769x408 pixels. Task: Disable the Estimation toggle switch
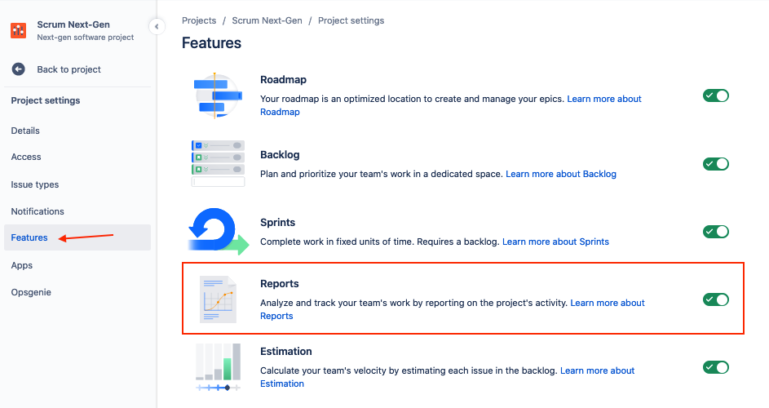tap(715, 367)
